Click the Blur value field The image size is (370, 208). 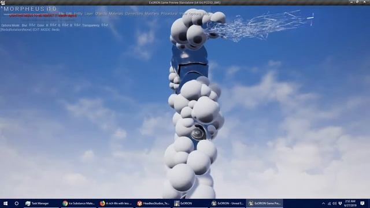[x=32, y=25]
